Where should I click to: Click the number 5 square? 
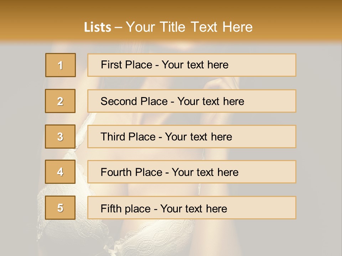point(60,208)
